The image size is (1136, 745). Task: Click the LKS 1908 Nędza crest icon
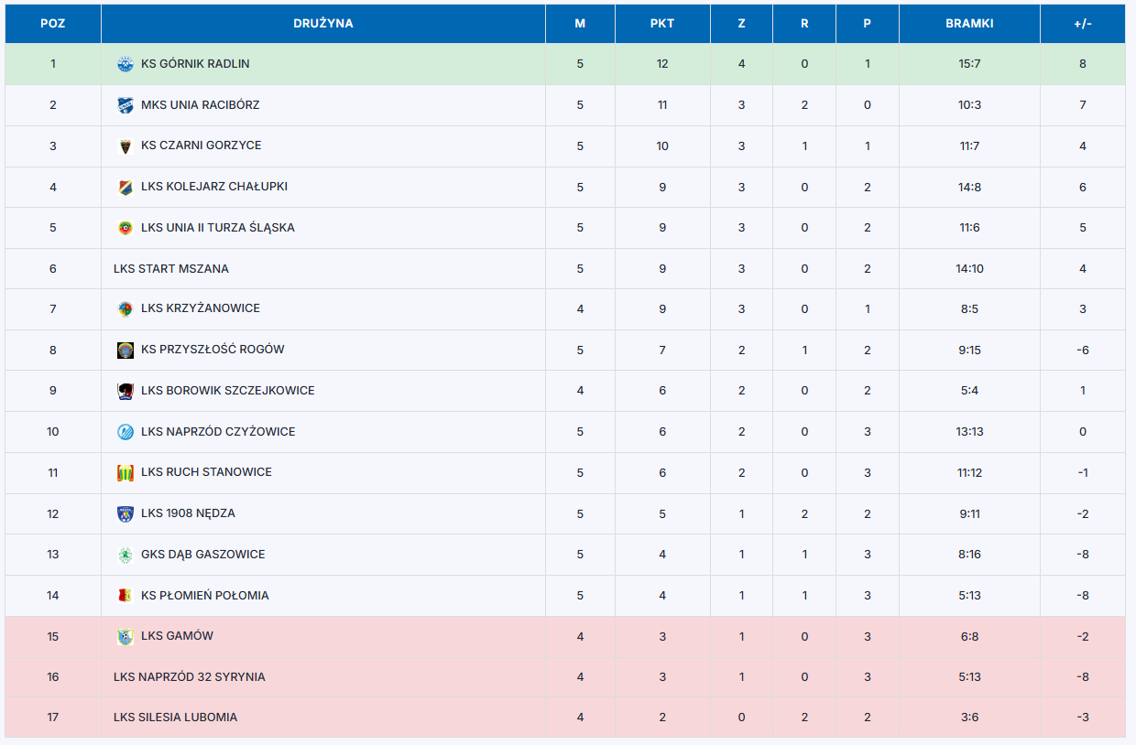click(x=126, y=513)
